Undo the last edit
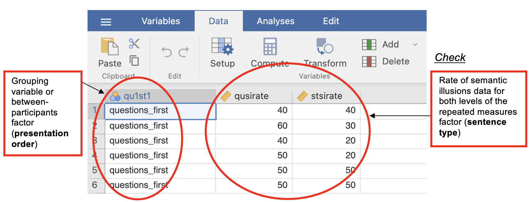This screenshot has width=532, height=202. pyautogui.click(x=166, y=52)
